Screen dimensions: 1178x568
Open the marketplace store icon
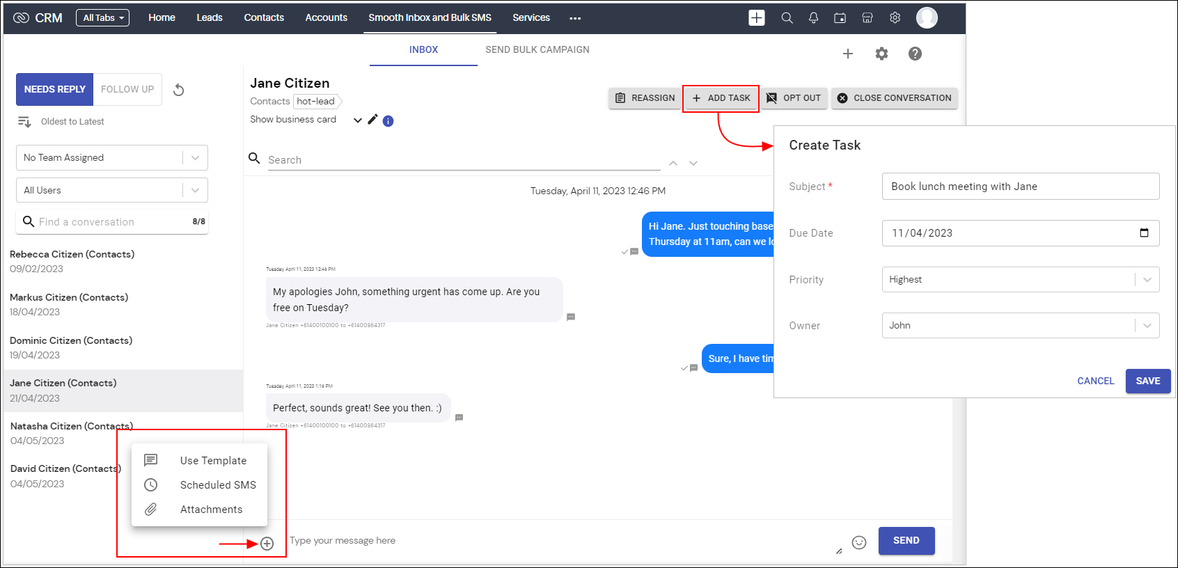point(867,18)
